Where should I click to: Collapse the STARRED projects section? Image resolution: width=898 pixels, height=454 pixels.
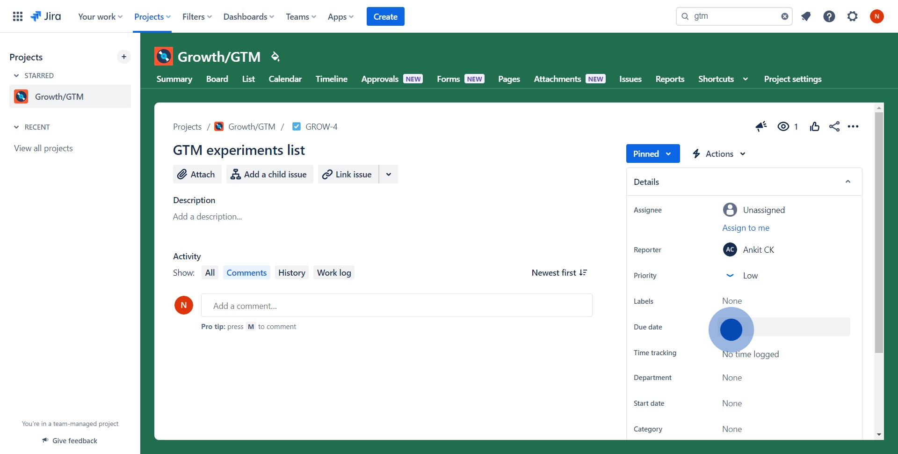coord(16,76)
